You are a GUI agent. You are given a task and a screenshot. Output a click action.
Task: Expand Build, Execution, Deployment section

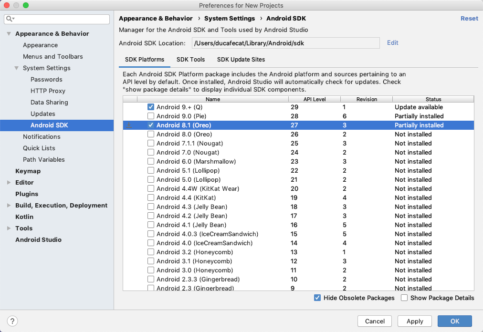[9, 206]
